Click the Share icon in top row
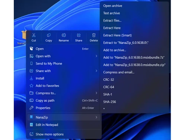 pos(79,35)
